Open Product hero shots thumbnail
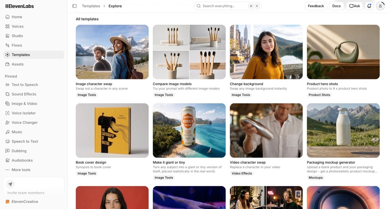Screen dimensions: 388x209 [343, 52]
